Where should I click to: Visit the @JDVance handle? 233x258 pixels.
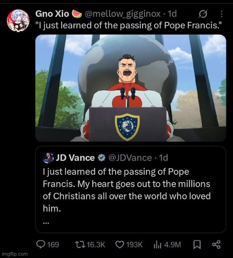(130, 158)
